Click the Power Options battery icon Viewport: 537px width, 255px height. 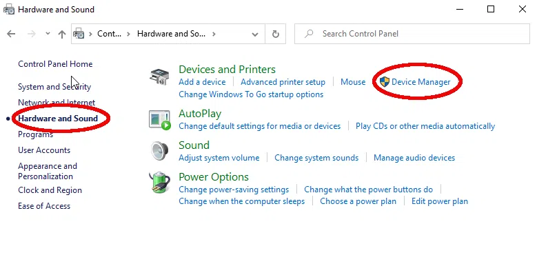[x=160, y=183]
